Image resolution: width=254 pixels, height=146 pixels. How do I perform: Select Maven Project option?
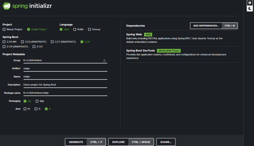[4, 30]
